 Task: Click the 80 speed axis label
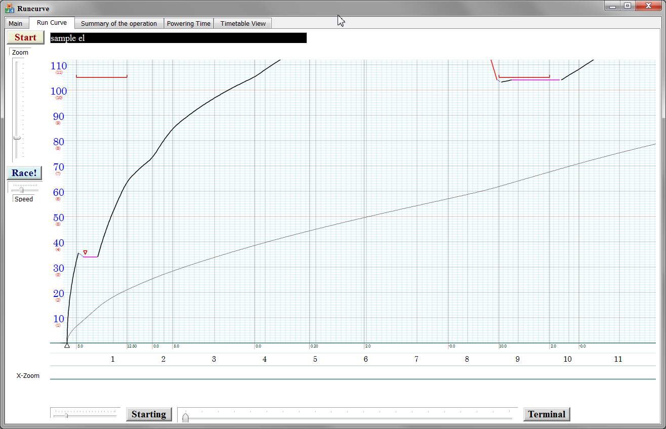59,142
